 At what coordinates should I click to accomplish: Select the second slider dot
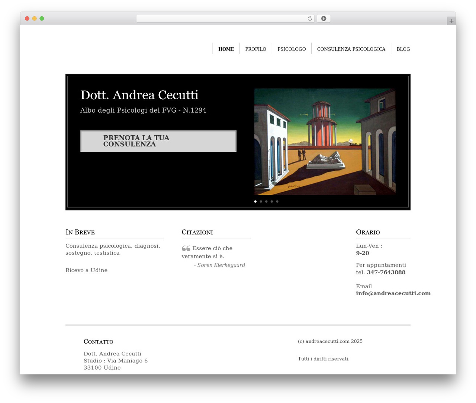click(x=261, y=201)
